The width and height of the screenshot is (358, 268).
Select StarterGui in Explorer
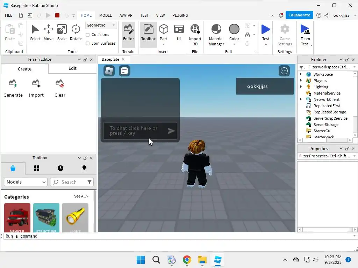tap(322, 131)
